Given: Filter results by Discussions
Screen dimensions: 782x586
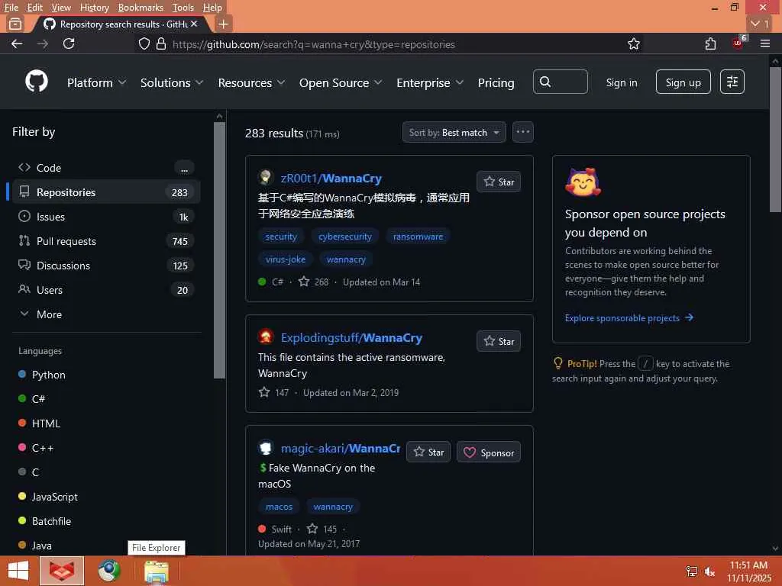Looking at the screenshot, I should click(105, 266).
